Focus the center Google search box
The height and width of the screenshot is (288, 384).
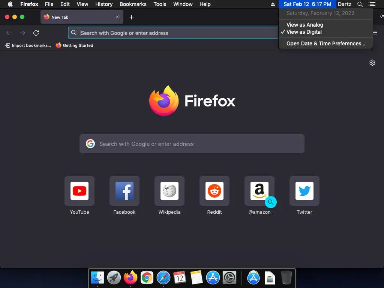192,144
